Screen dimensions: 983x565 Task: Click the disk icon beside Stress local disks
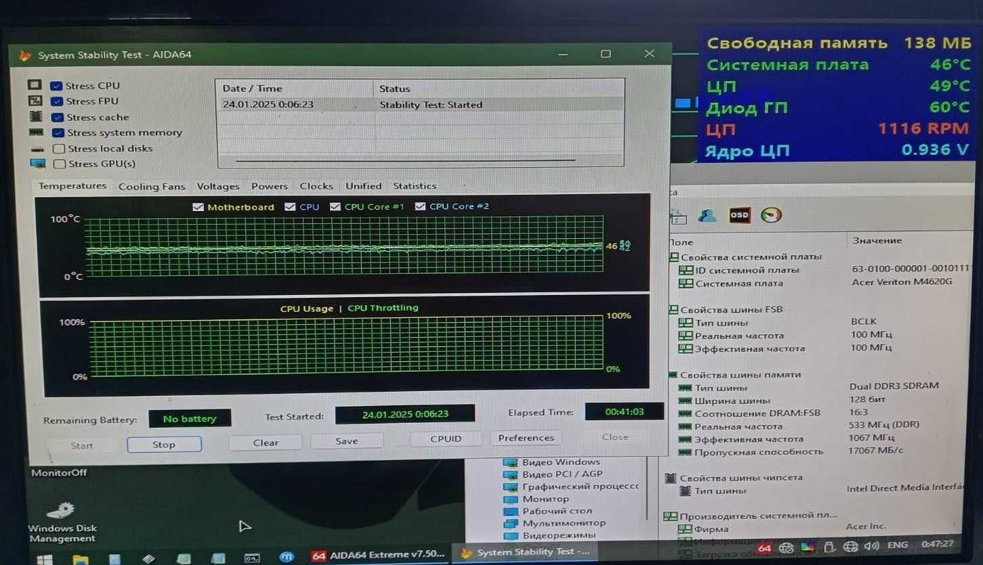(38, 149)
